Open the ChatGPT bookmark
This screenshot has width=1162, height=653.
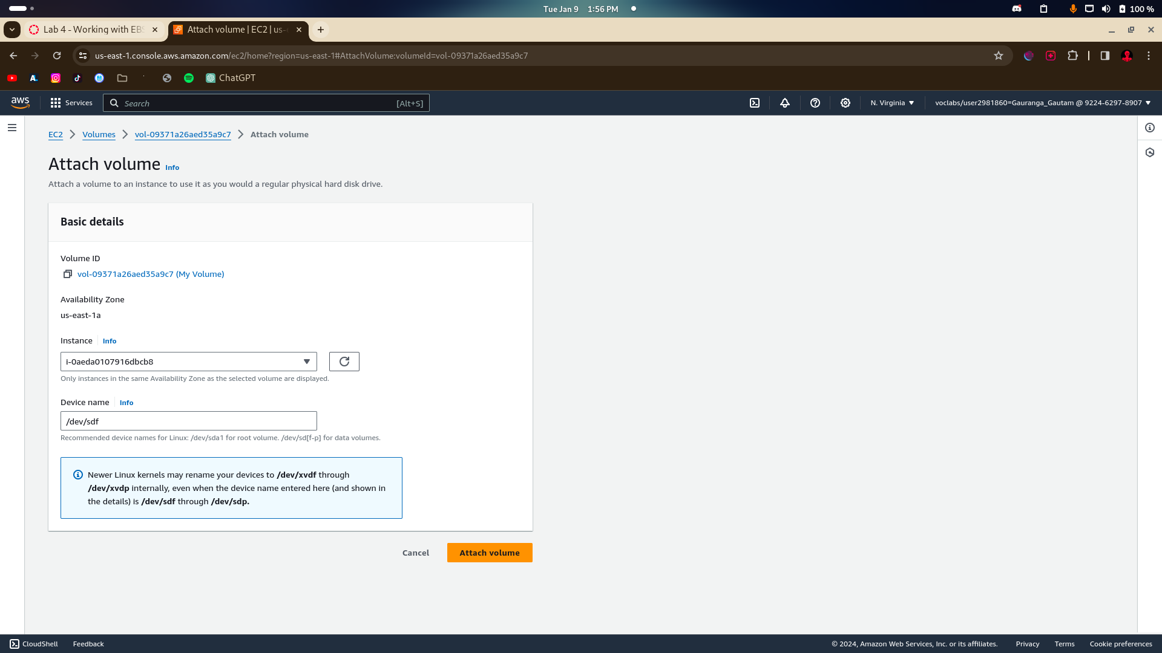click(x=231, y=78)
